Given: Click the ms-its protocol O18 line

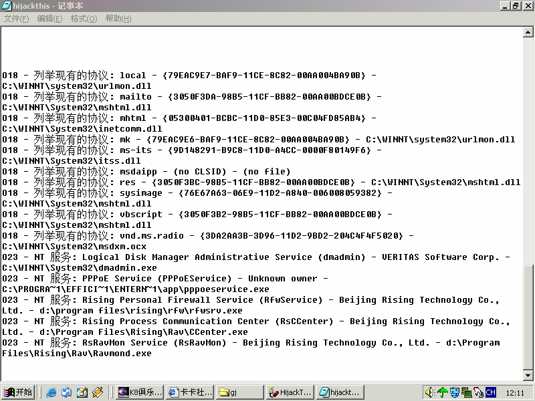Looking at the screenshot, I should click(192, 150).
